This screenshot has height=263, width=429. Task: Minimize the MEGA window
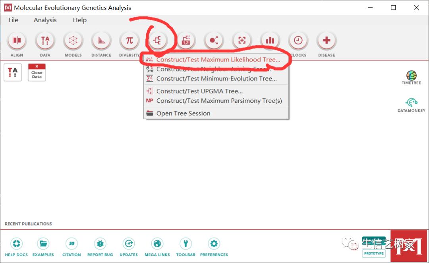point(371,8)
